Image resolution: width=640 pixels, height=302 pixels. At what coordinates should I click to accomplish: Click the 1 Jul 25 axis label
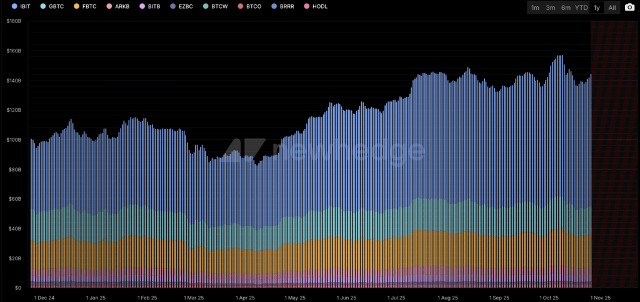[x=396, y=298]
